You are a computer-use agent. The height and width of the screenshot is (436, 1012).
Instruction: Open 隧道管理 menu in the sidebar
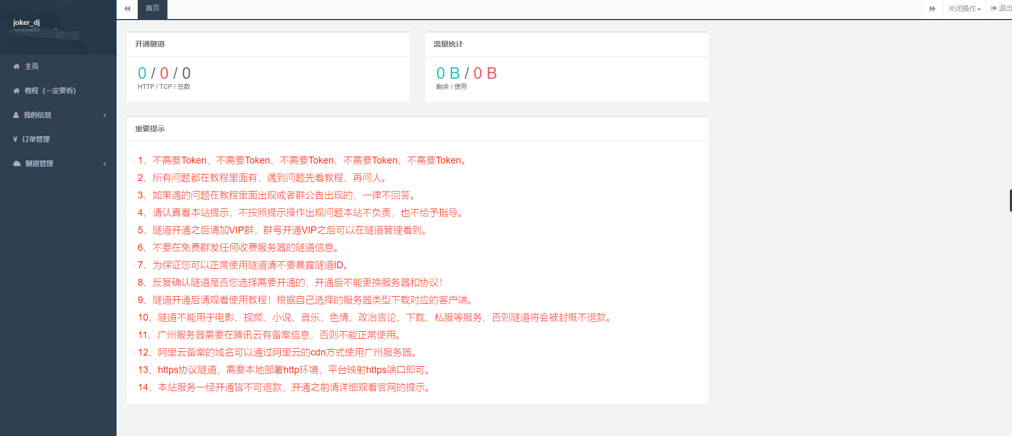click(x=58, y=163)
